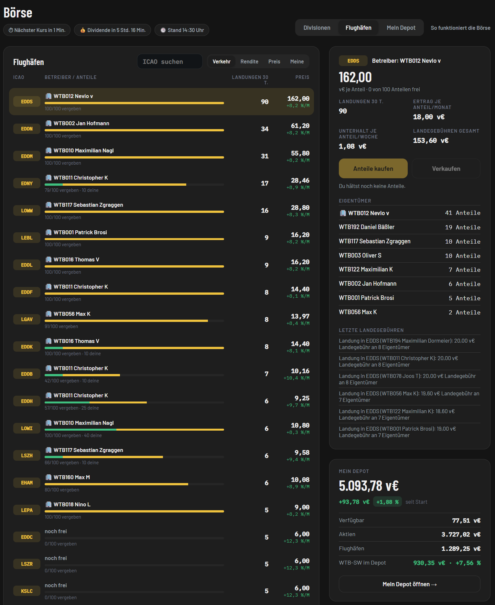
Task: Click share progress bar of EDDB row
Action: pos(134,375)
